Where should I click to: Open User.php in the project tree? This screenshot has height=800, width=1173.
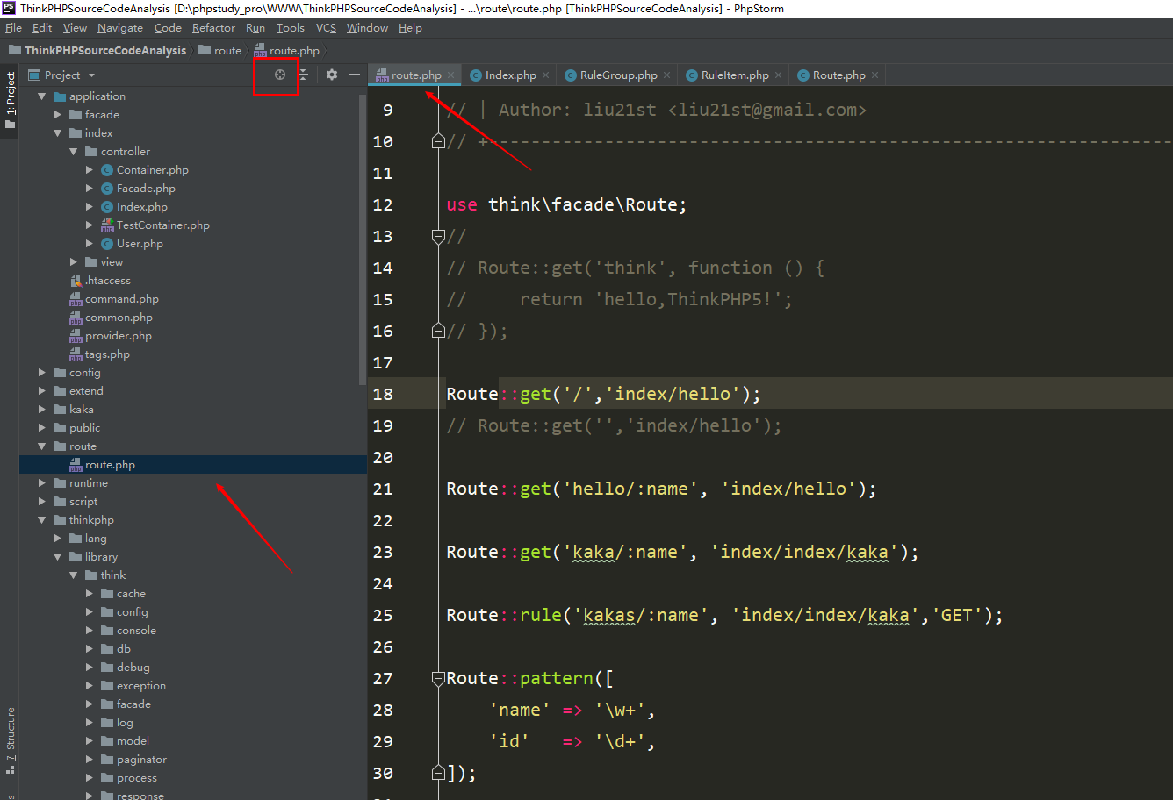pos(140,244)
